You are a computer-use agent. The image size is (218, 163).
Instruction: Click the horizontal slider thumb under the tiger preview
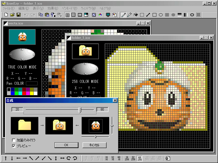[x=95, y=137]
